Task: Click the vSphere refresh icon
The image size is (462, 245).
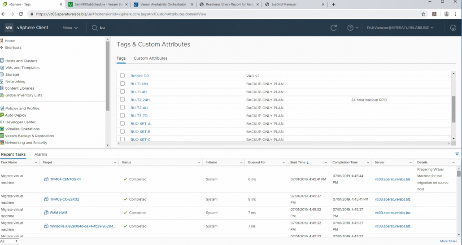Action: click(x=334, y=28)
